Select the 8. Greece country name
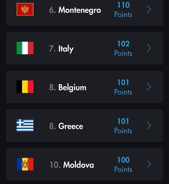 click(x=66, y=126)
